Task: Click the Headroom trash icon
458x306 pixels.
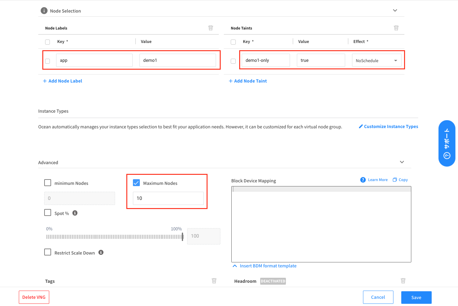Action: (403, 281)
